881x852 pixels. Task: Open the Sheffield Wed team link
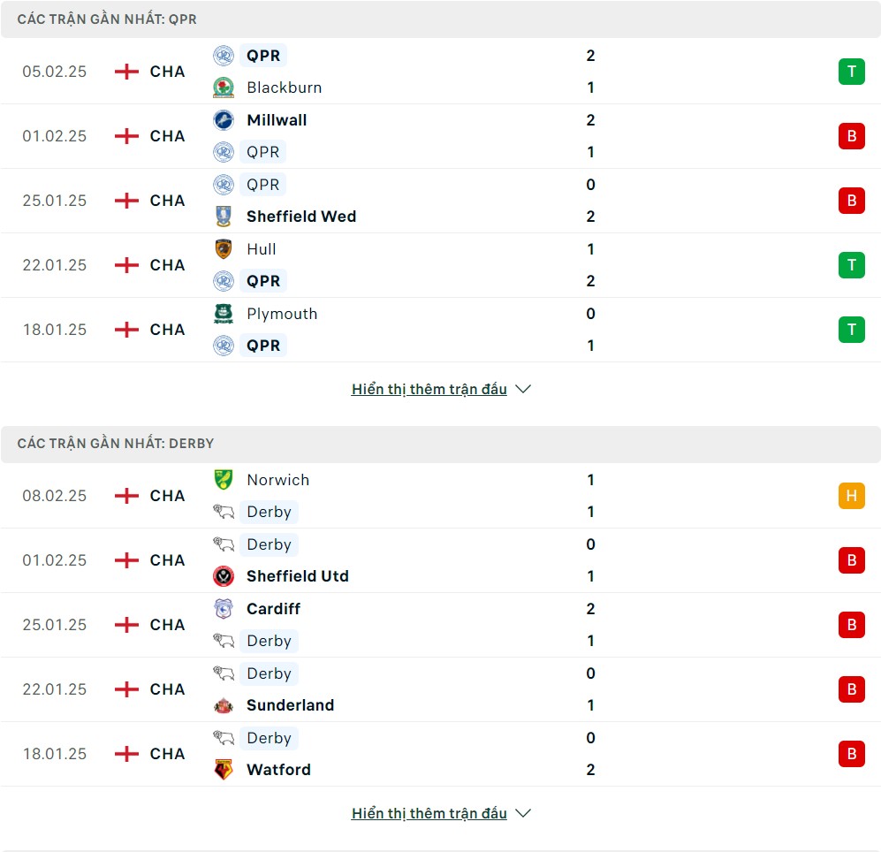(301, 217)
